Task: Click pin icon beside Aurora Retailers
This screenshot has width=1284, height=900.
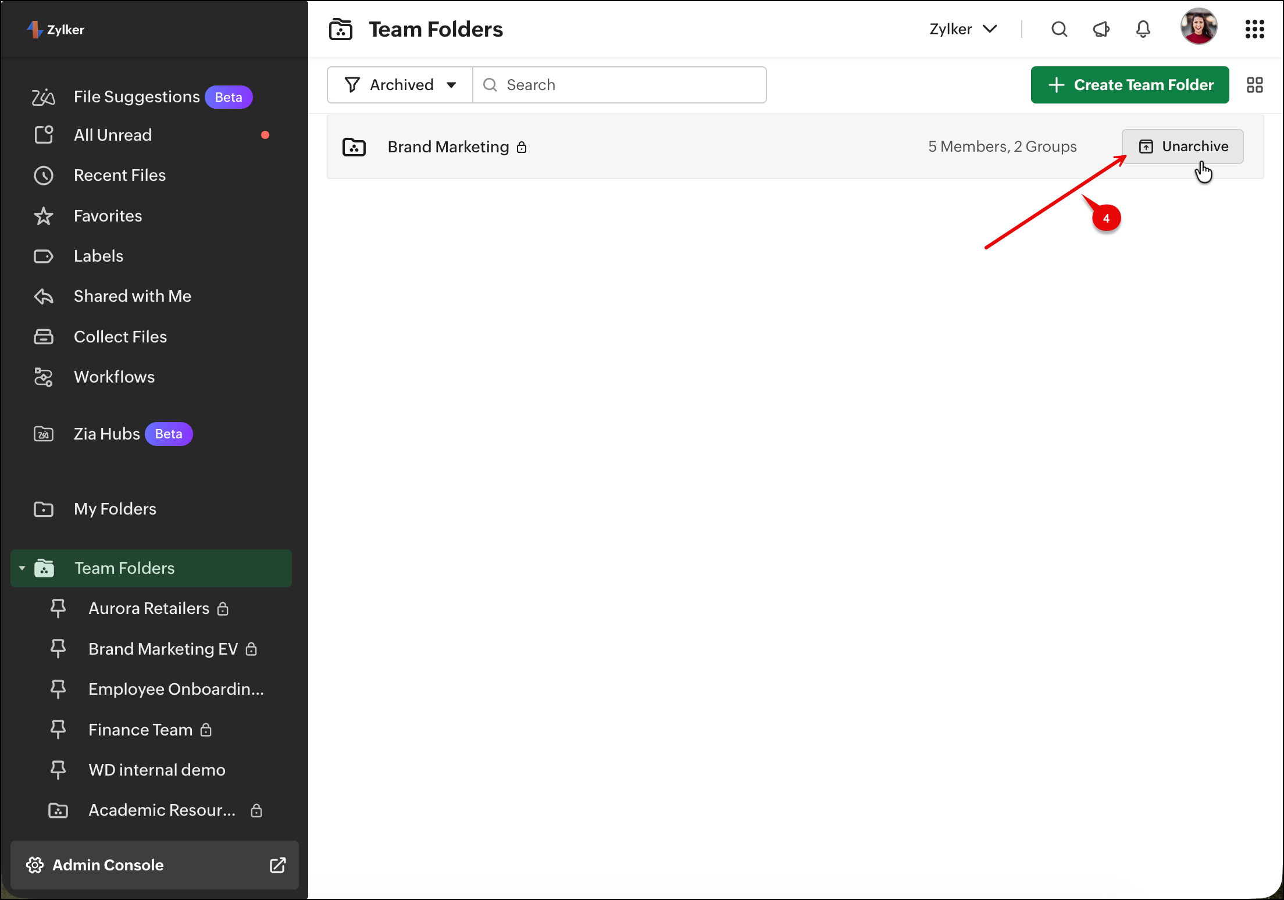Action: pyautogui.click(x=58, y=608)
